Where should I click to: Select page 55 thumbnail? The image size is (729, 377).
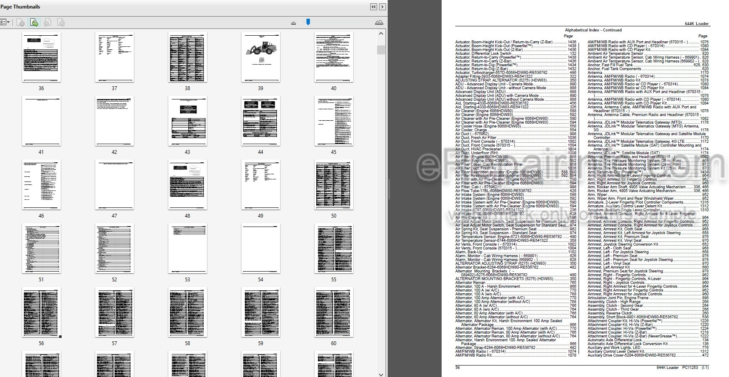click(x=334, y=249)
